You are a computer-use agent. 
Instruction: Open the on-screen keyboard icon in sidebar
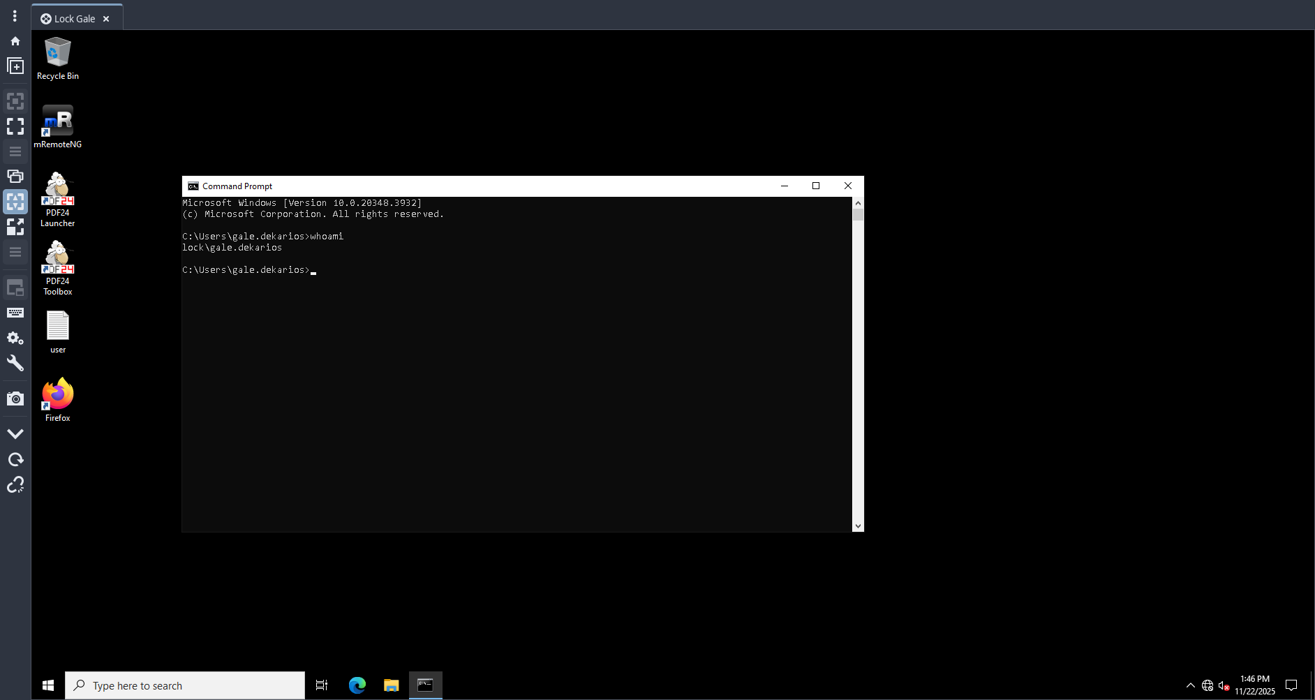pos(15,313)
